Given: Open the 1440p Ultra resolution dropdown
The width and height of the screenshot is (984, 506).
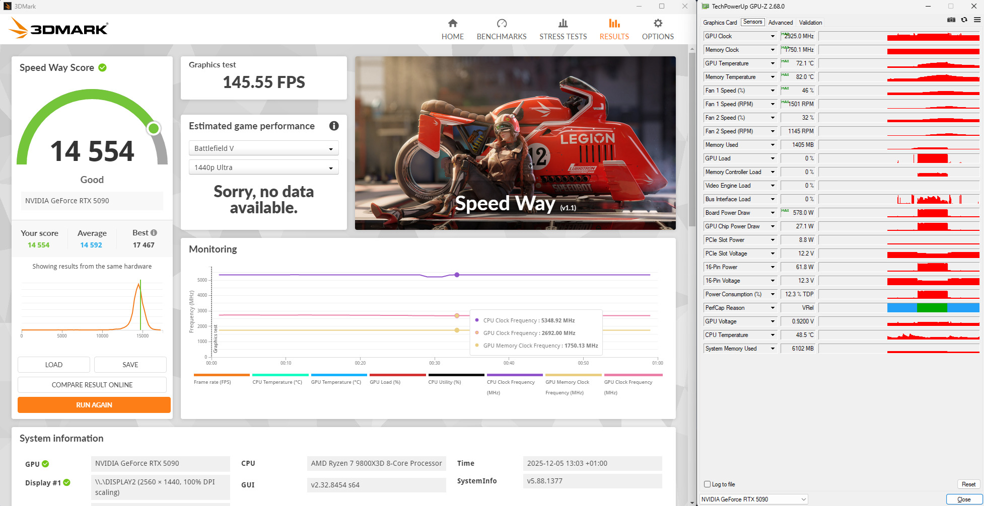Looking at the screenshot, I should click(263, 167).
